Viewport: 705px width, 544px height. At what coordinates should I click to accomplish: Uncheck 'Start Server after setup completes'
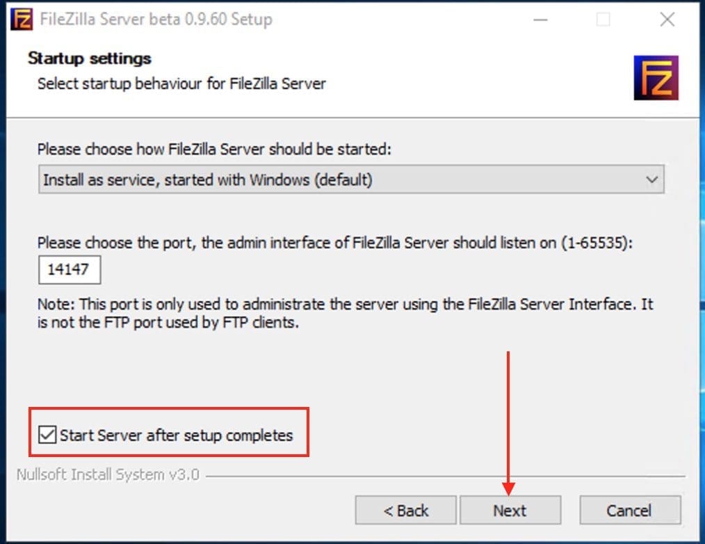click(48, 433)
